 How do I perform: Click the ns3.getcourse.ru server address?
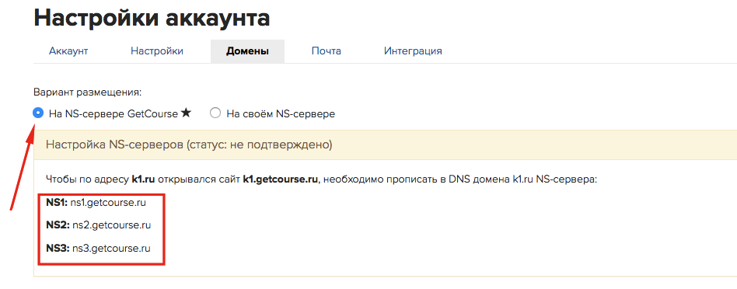(111, 248)
